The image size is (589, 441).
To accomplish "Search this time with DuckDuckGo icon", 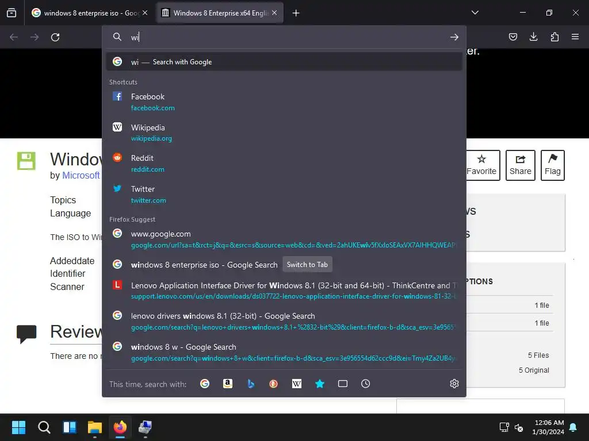I will coord(273,384).
